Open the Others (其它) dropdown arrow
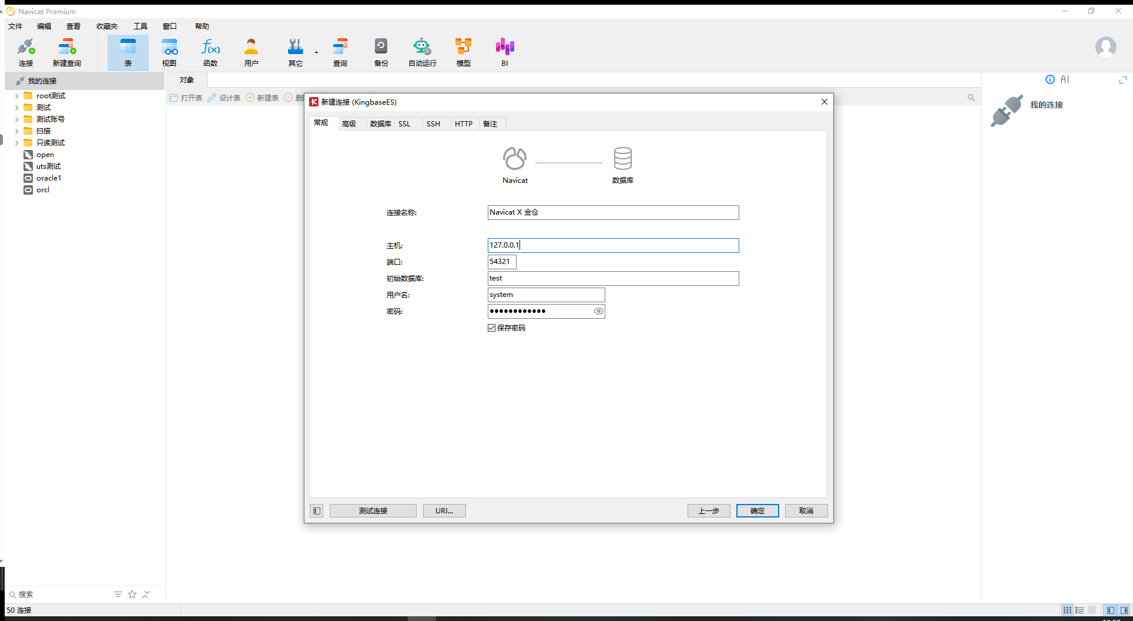 [x=316, y=52]
